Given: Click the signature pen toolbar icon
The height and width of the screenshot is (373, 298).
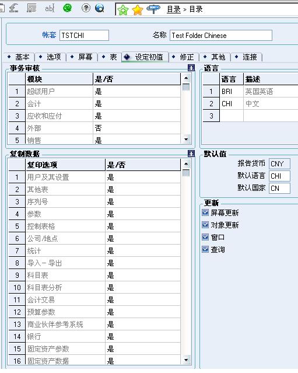Looking at the screenshot, I should pyautogui.click(x=14, y=8).
